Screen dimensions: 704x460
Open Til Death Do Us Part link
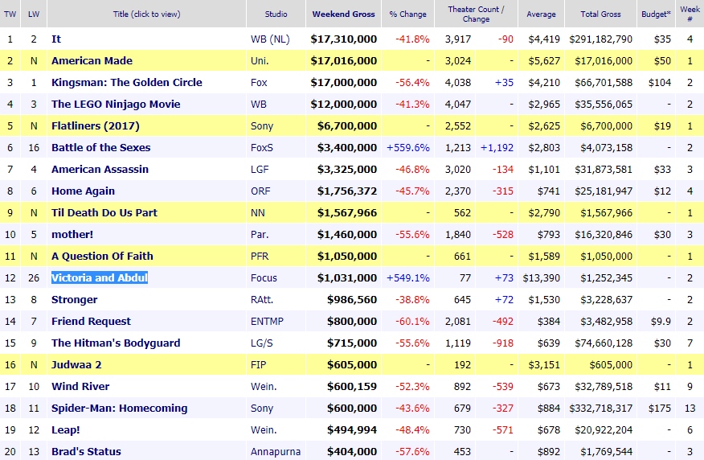pos(104,212)
